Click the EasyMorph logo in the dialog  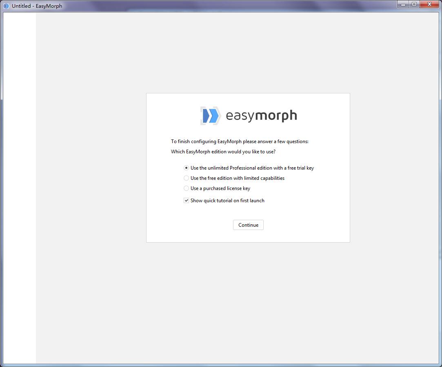point(248,115)
